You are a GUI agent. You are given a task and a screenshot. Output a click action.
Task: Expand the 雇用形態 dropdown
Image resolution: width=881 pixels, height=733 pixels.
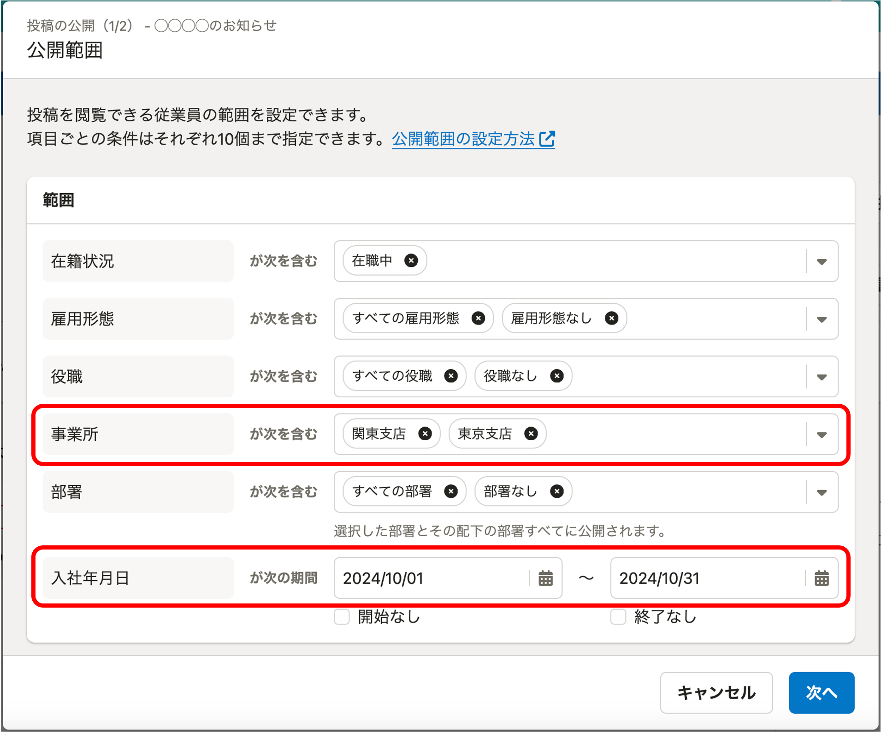[x=821, y=319]
